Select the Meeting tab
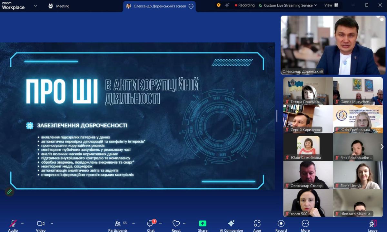The width and height of the screenshot is (387, 232). click(x=59, y=6)
